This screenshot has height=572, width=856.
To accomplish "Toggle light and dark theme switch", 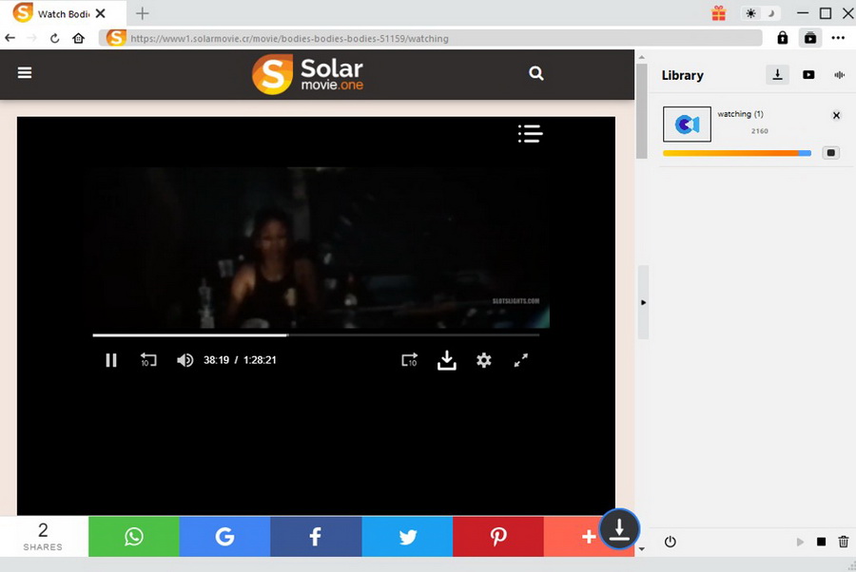I will [761, 13].
